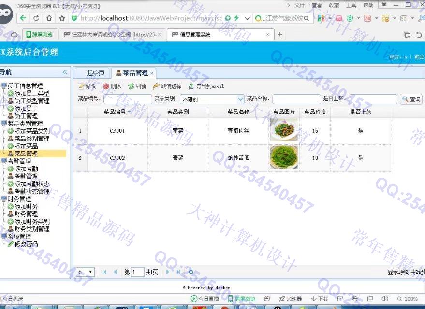Image resolution: width=425 pixels, height=309 pixels.
Task: Open the 工具 browser menu
Action: pyautogui.click(x=351, y=5)
